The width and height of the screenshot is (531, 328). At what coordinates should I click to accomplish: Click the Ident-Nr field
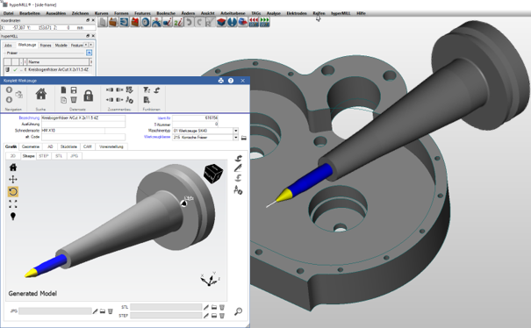(x=195, y=118)
